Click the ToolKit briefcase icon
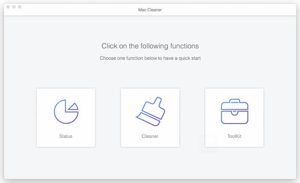Image resolution: width=300 pixels, height=183 pixels. pos(234,111)
